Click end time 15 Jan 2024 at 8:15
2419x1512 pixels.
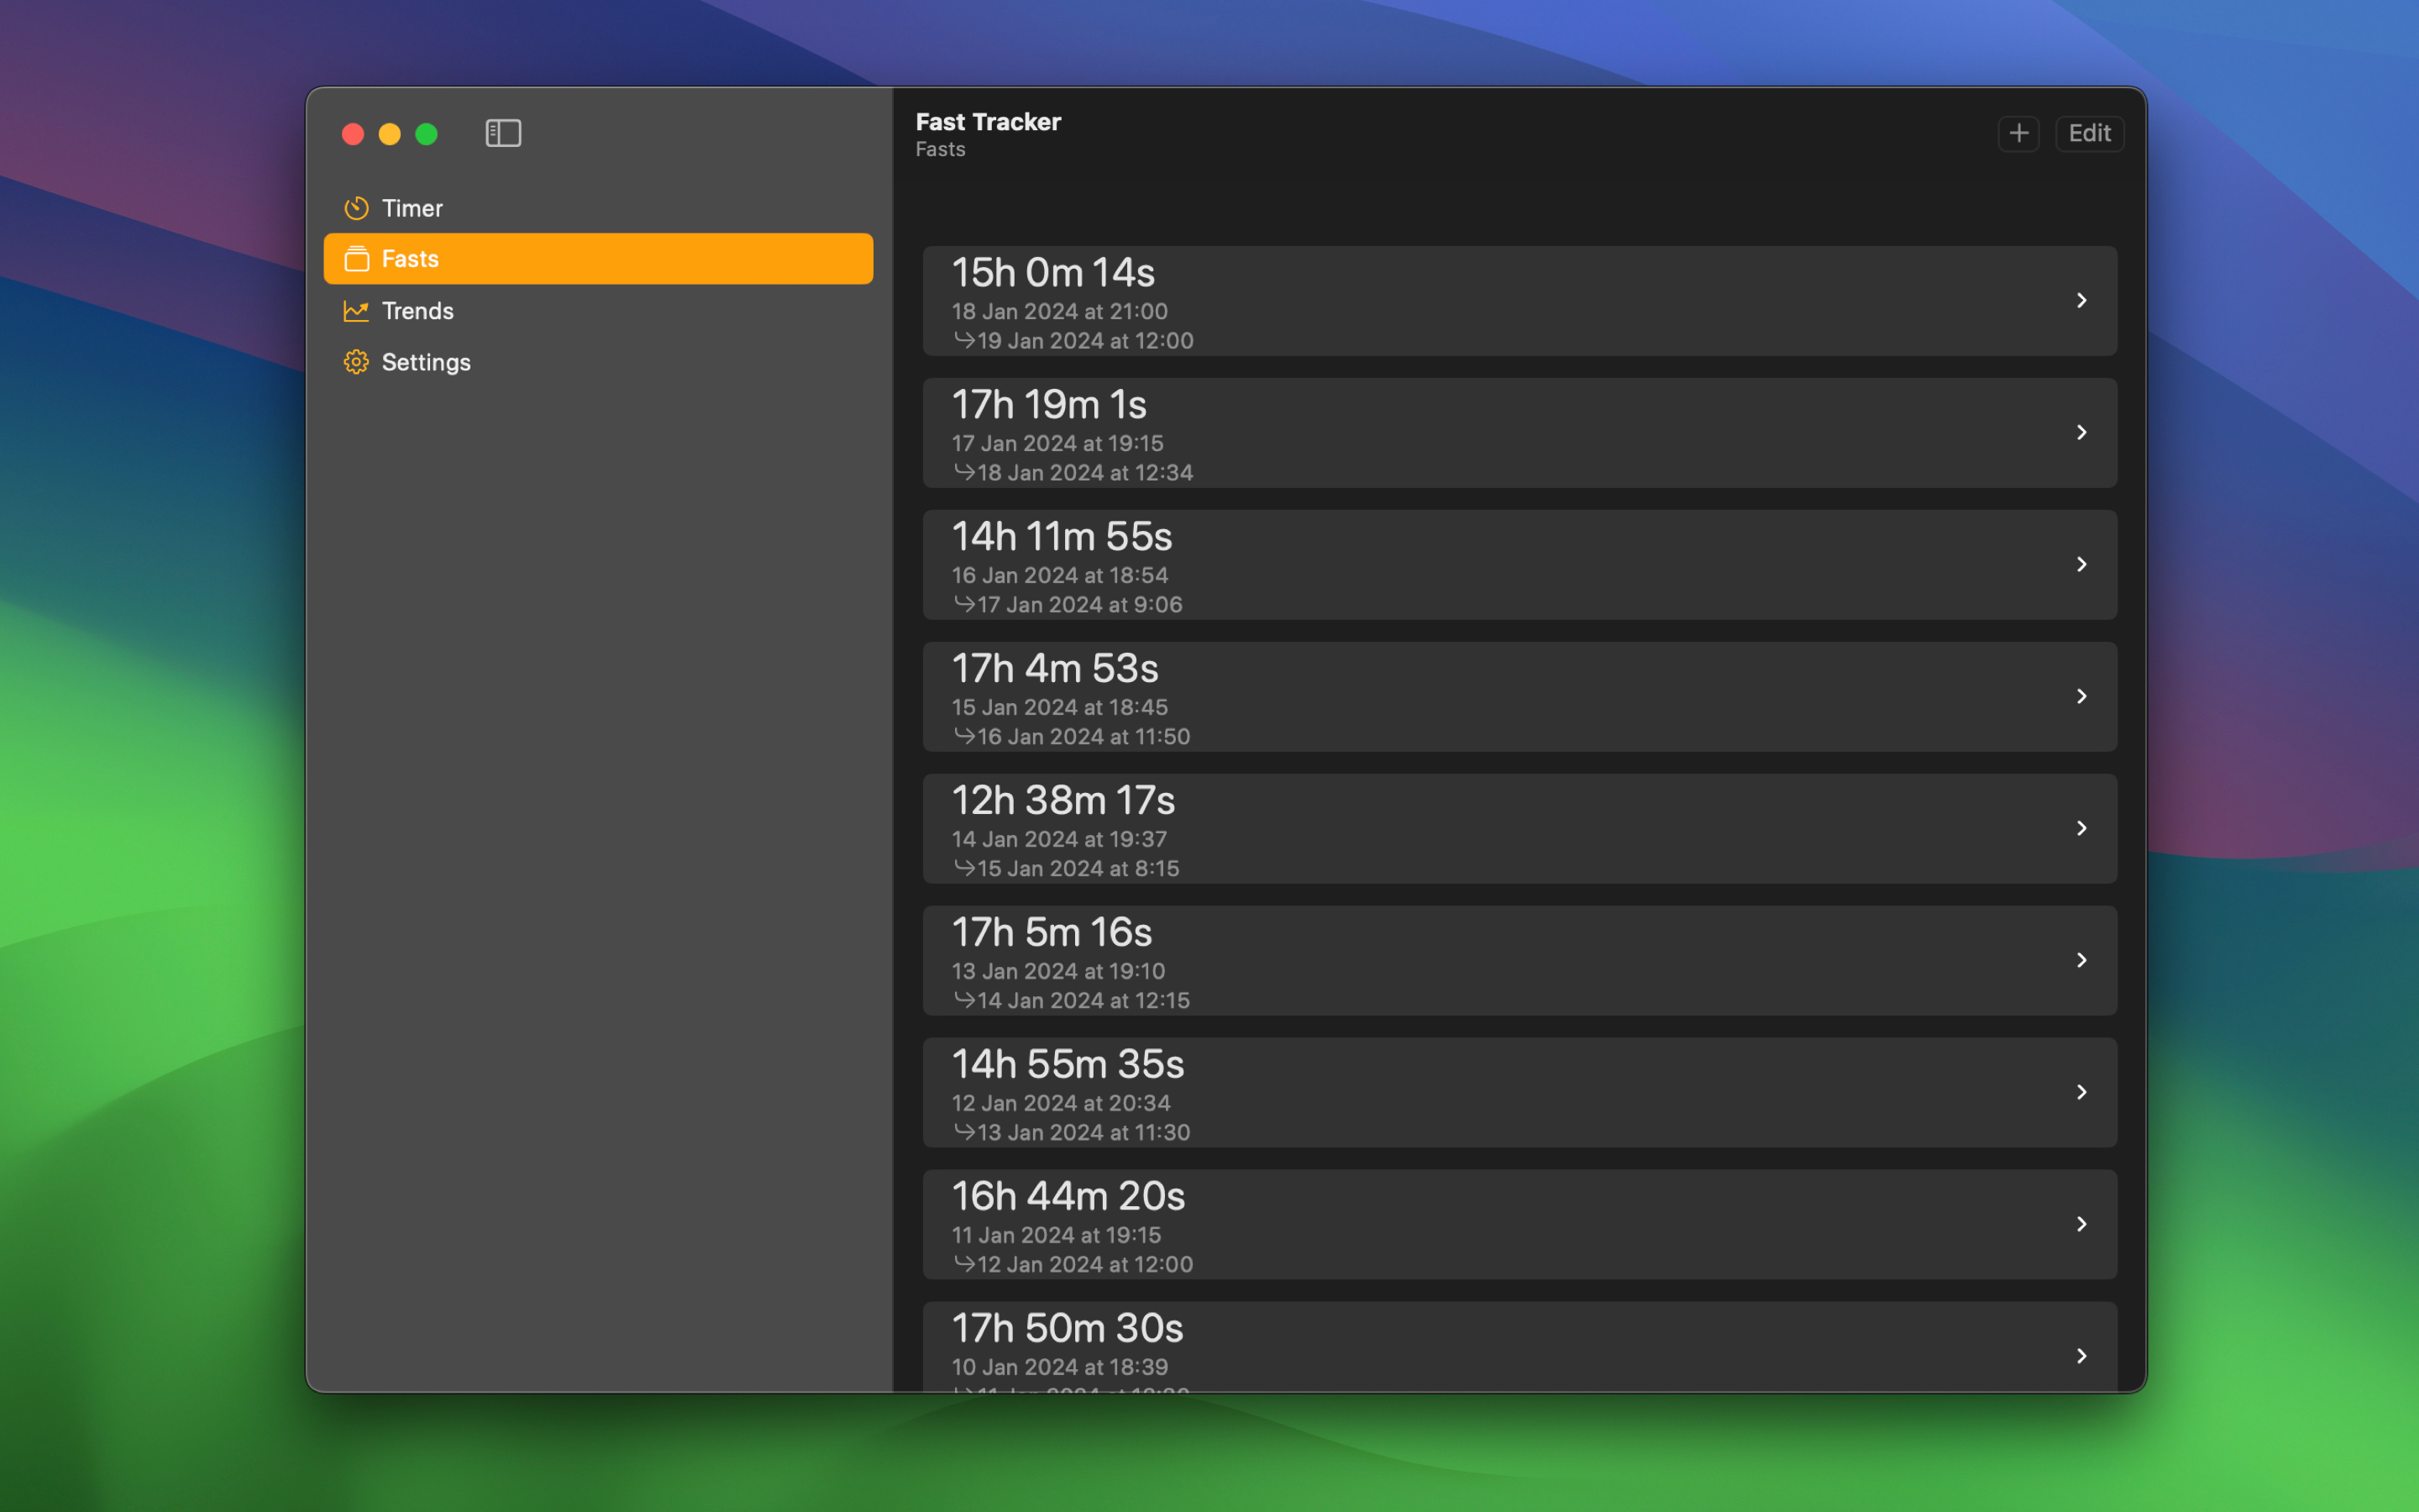(1078, 869)
